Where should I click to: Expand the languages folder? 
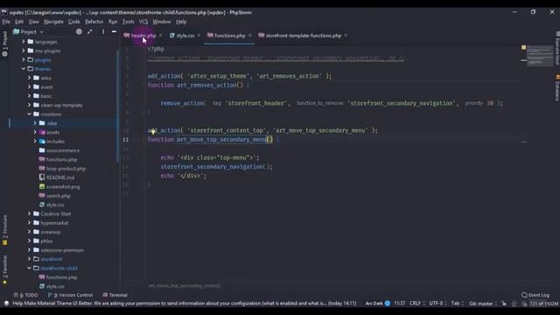pyautogui.click(x=24, y=42)
